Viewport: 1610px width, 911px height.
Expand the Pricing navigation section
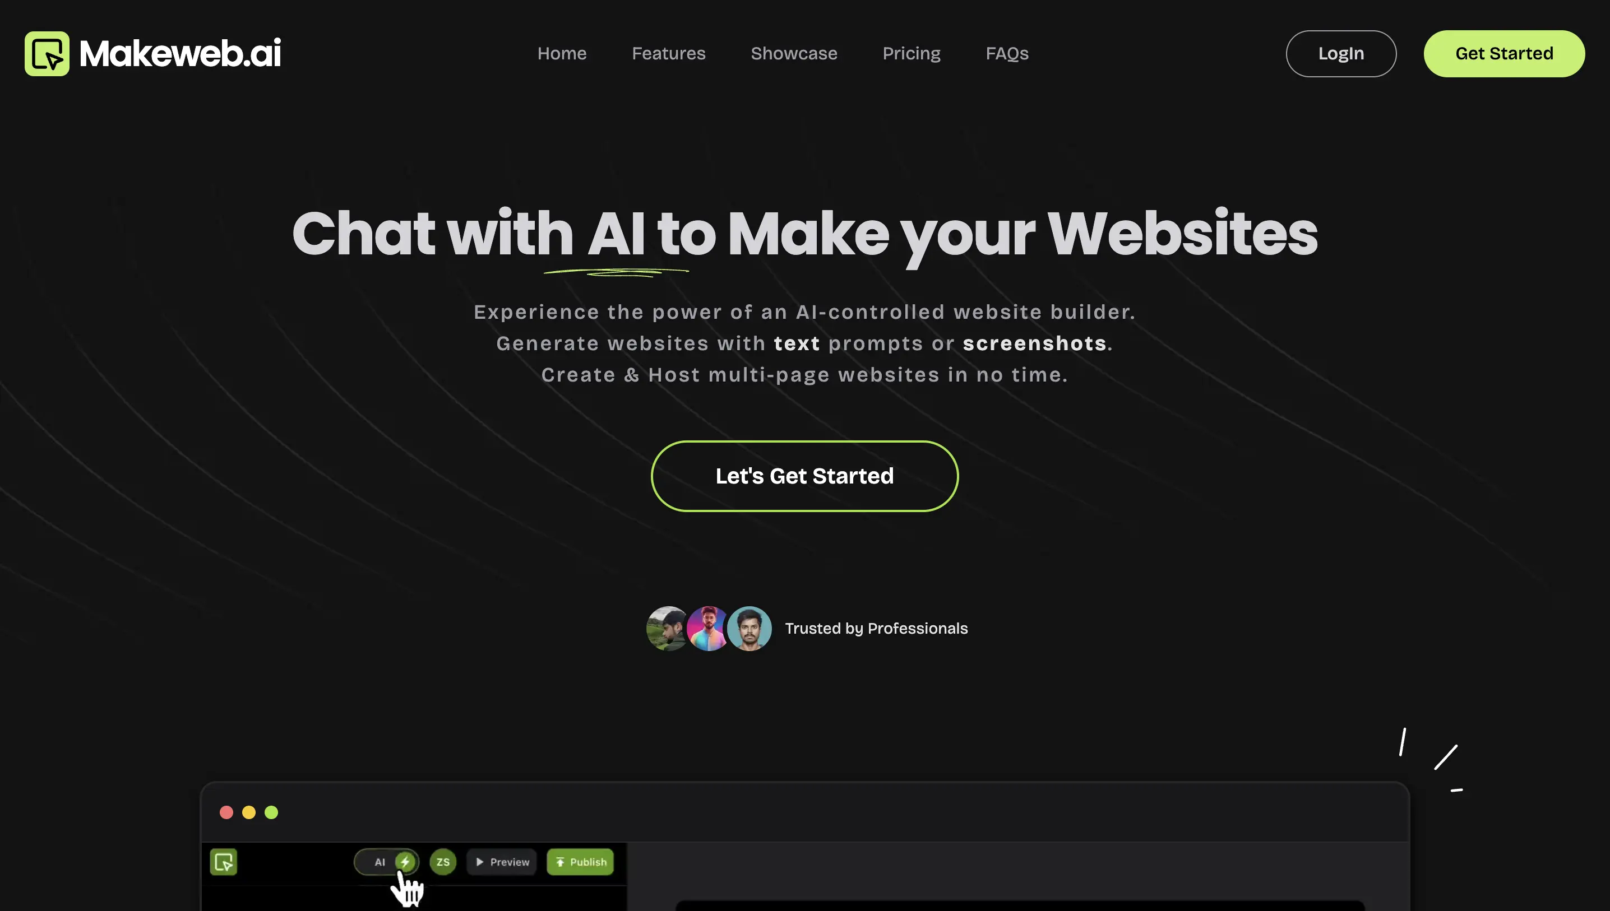pos(911,53)
